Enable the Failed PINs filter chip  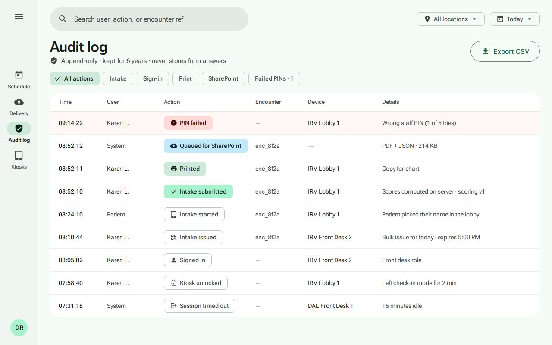(274, 78)
